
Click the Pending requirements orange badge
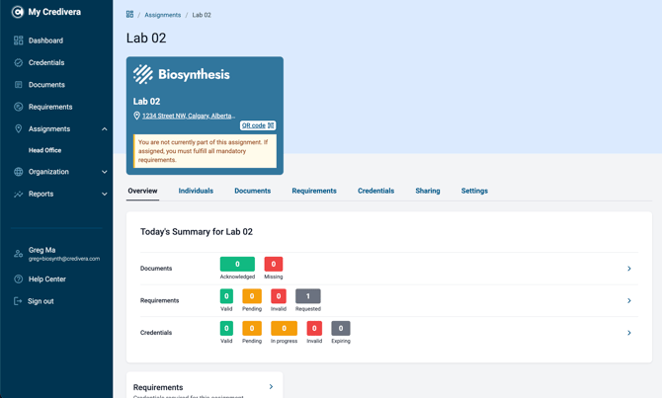coord(252,296)
